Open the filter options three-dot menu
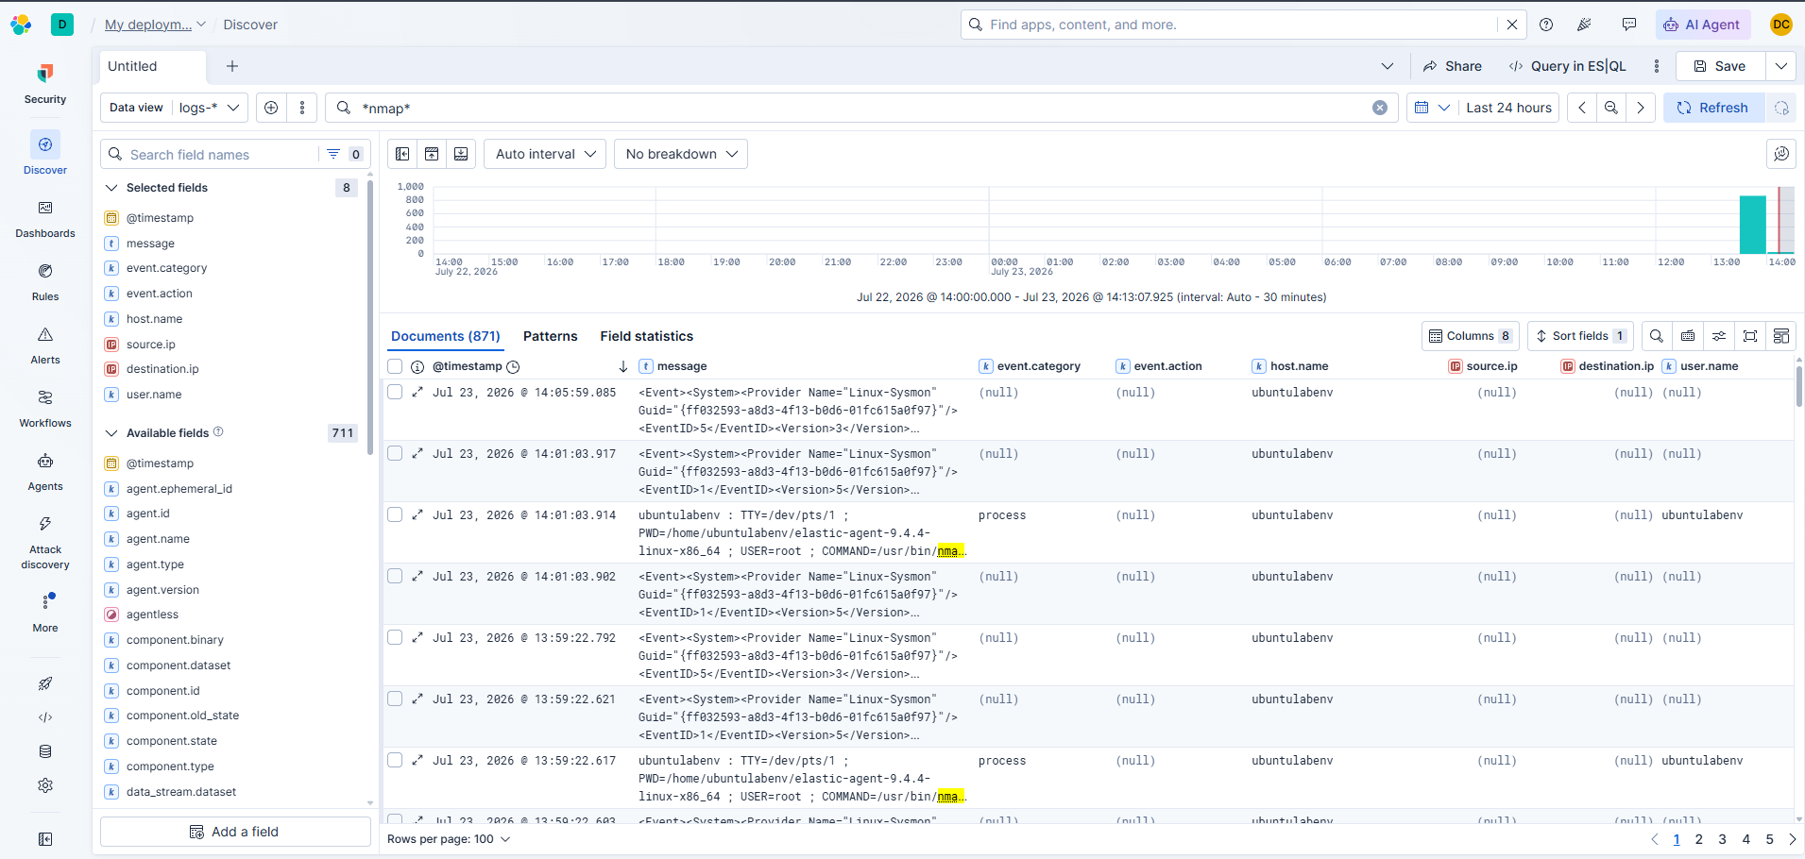Viewport: 1805px width, 859px height. (x=302, y=108)
